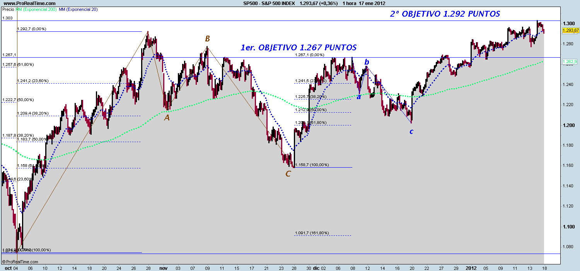Click the '1.222,7 (50,00%)' Fibonacci label
Screen dimensions: 580x271
coord(18,100)
